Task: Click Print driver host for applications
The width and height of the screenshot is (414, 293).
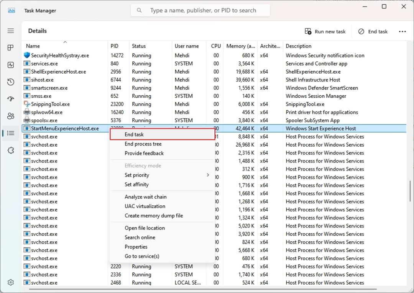Action: tap(322, 112)
